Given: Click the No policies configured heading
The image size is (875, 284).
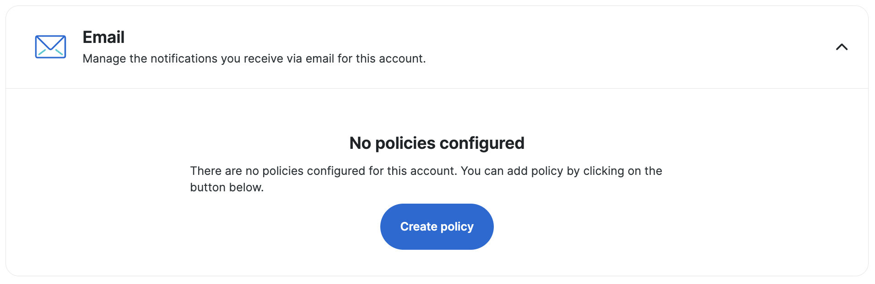Looking at the screenshot, I should coord(436,143).
